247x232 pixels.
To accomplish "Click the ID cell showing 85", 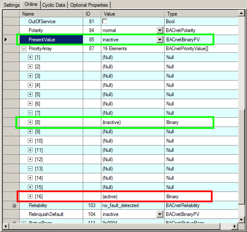I will click(x=92, y=40).
